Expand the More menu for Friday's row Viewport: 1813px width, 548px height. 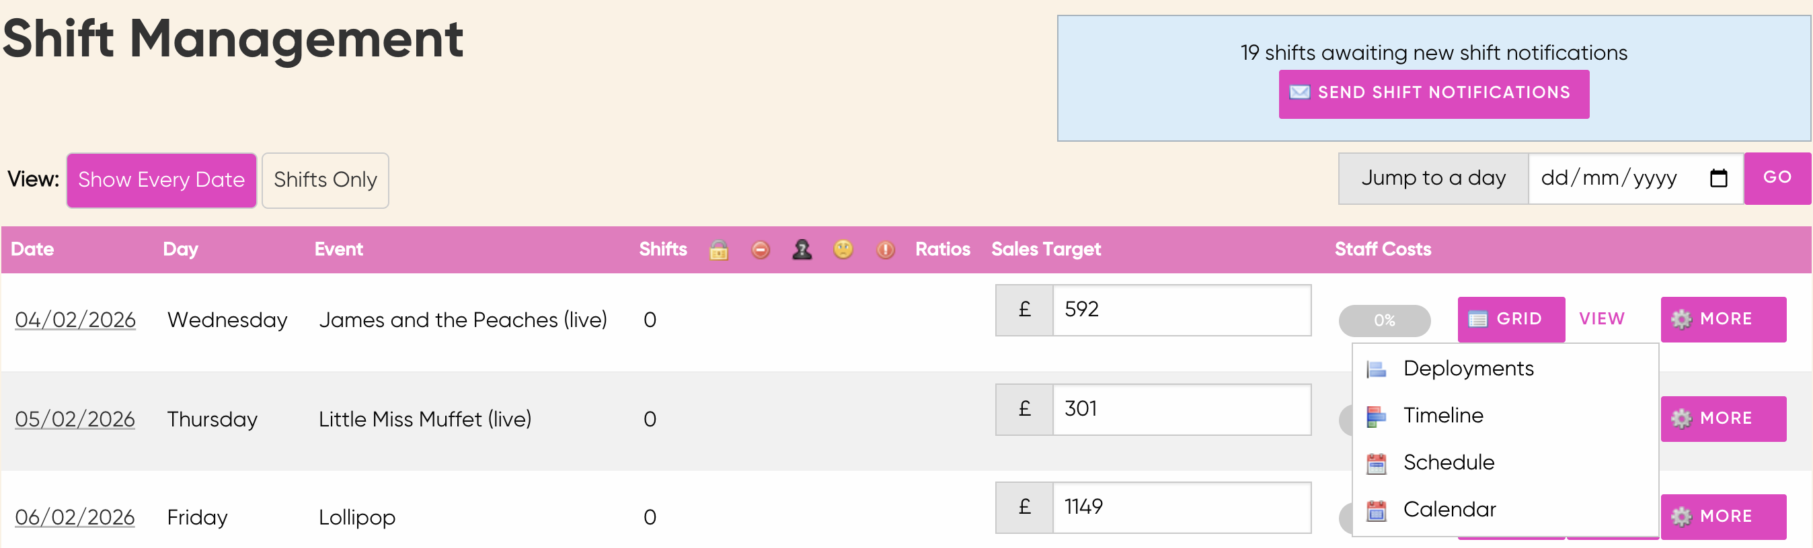pyautogui.click(x=1723, y=517)
